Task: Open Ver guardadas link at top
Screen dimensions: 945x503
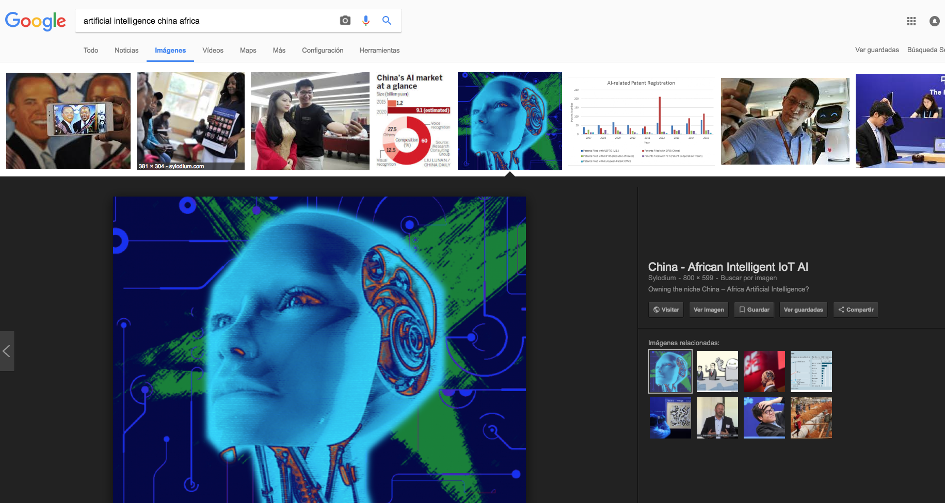Action: (x=877, y=50)
